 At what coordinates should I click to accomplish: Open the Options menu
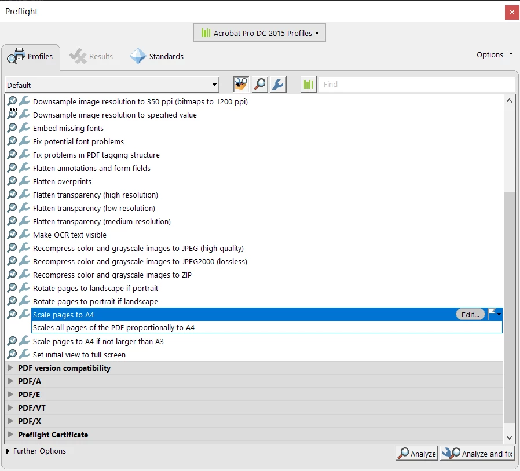[x=495, y=54]
